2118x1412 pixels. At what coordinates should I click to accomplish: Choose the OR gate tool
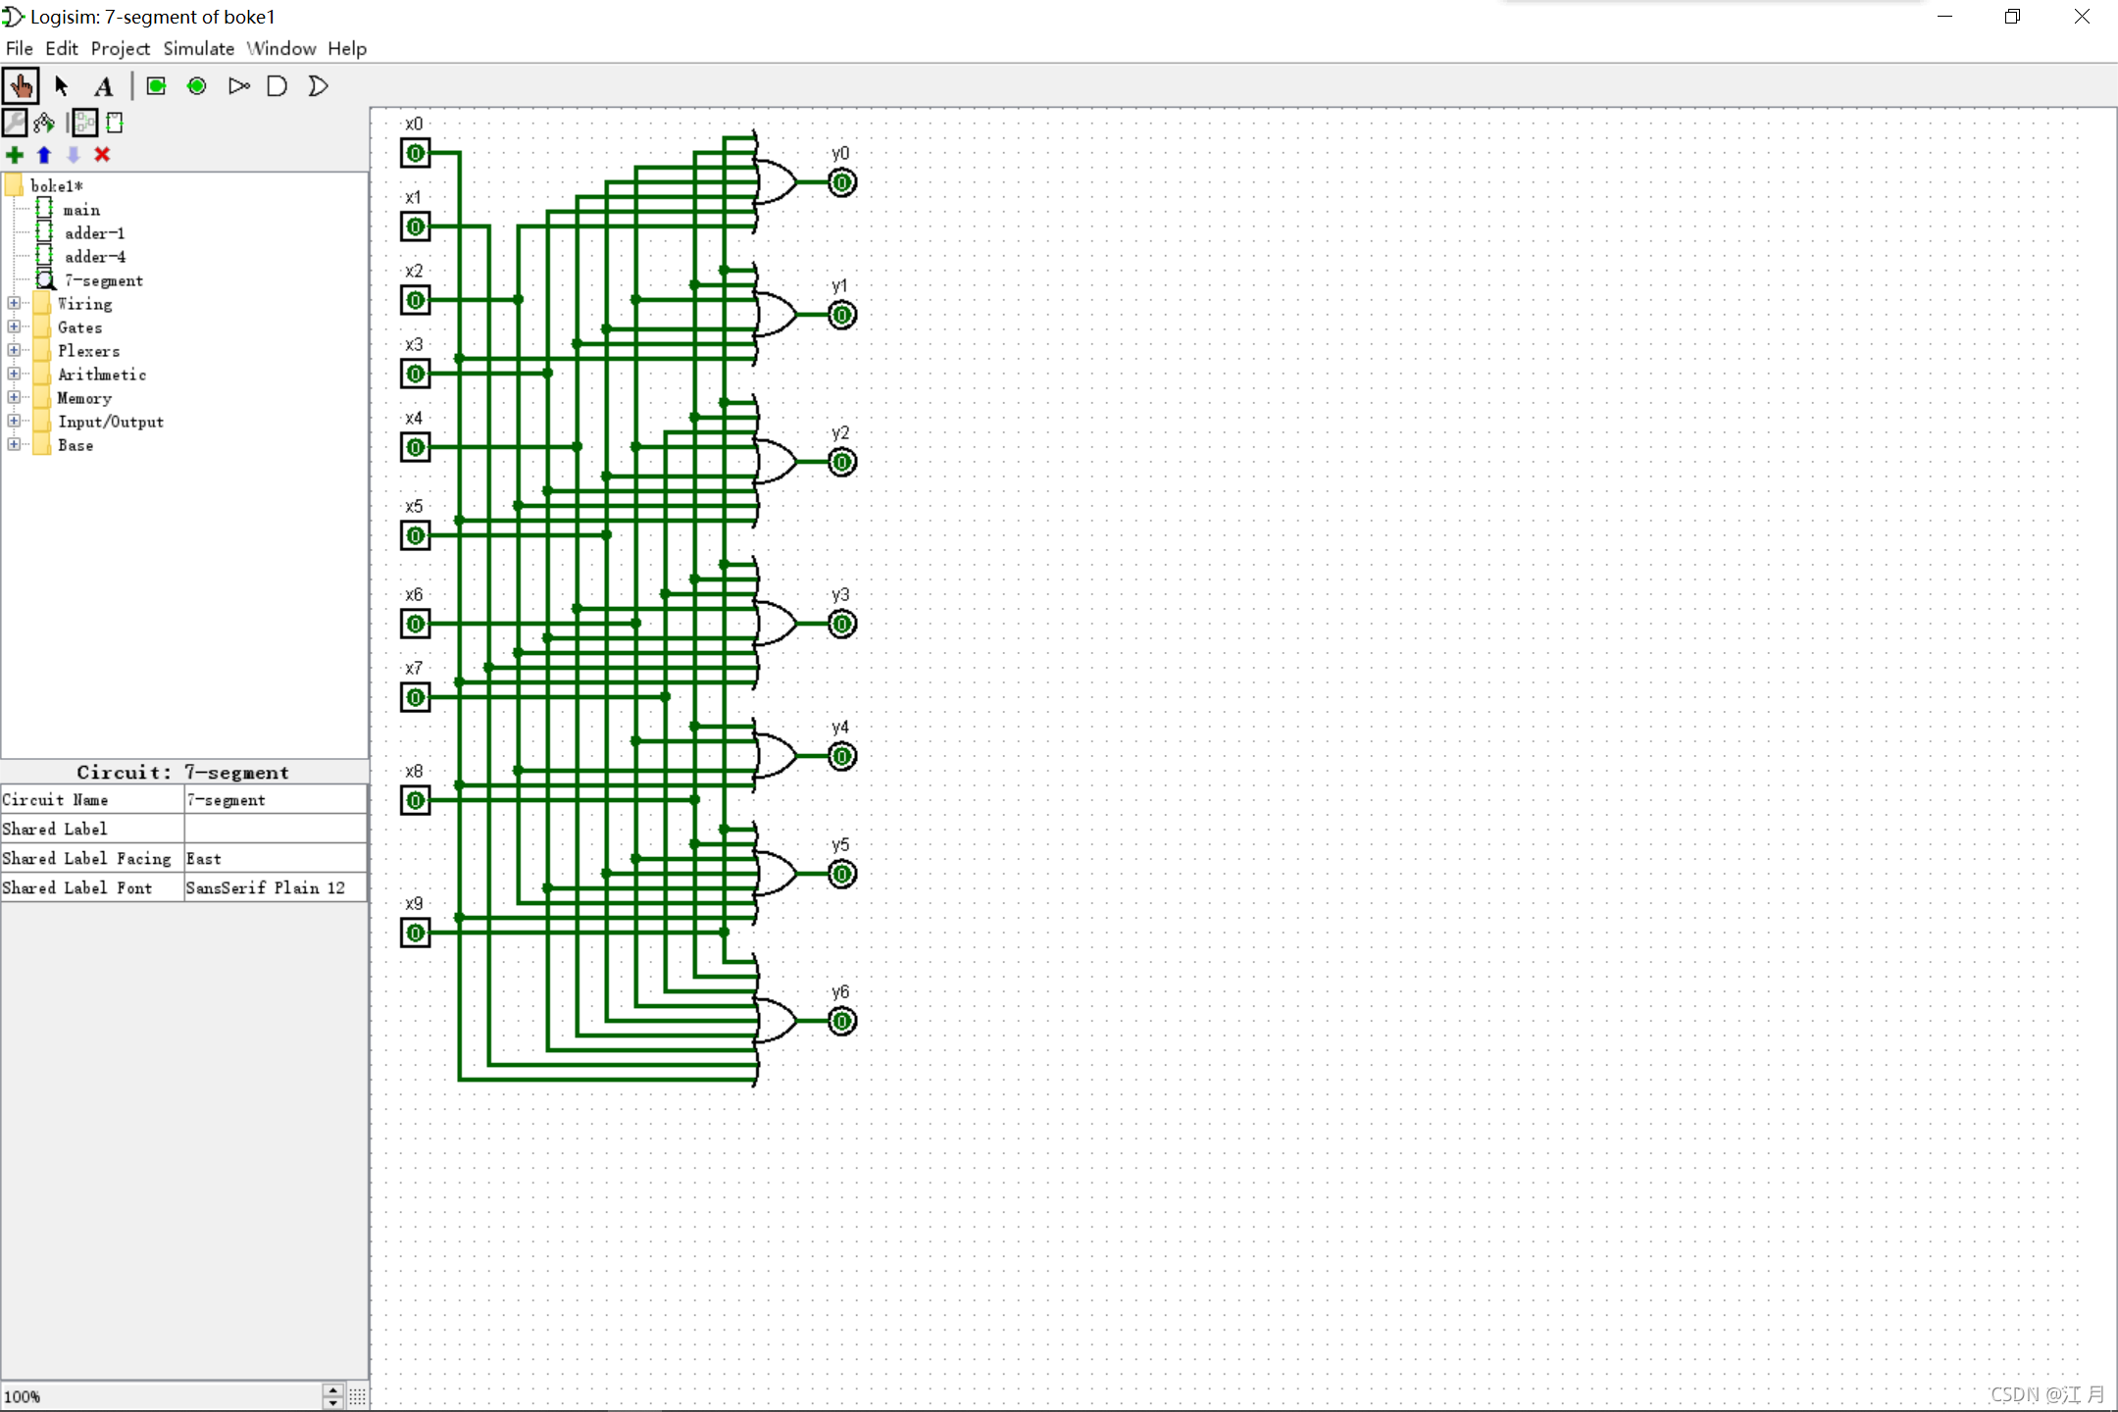(318, 86)
